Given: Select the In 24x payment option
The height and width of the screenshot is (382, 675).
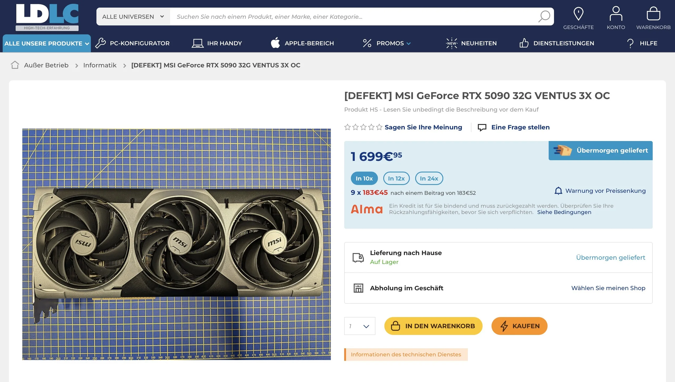Looking at the screenshot, I should [429, 178].
